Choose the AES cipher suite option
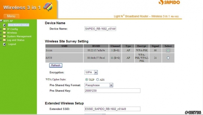Screen dimensions: 203x115 click(98, 80)
